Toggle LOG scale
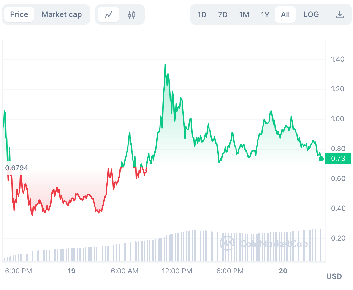The image size is (353, 290). coord(311,14)
